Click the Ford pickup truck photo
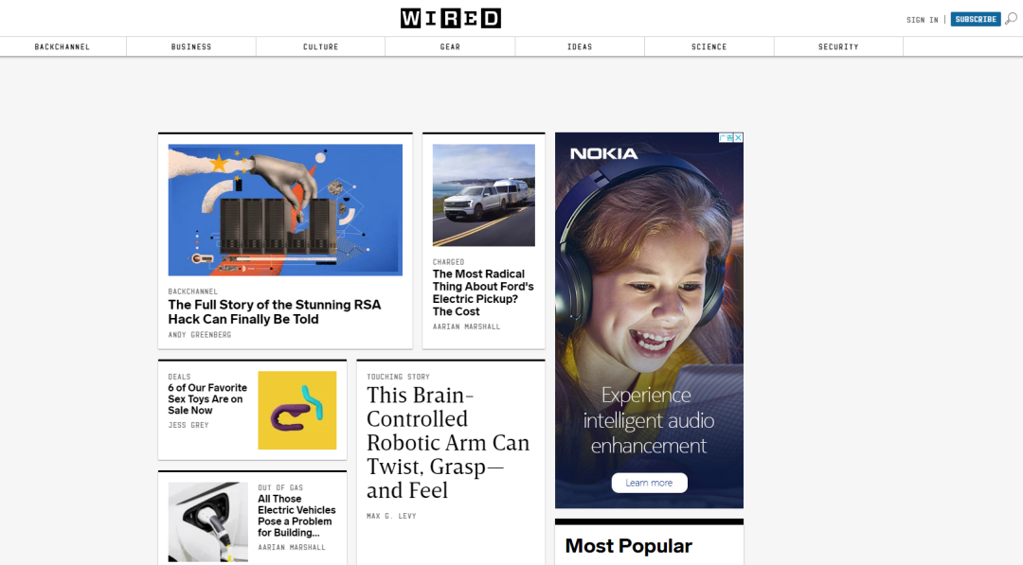 [483, 195]
